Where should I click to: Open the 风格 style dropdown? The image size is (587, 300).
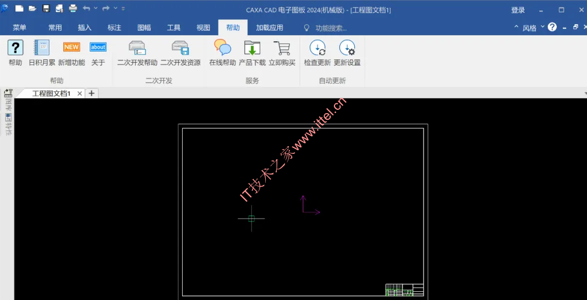(x=533, y=27)
